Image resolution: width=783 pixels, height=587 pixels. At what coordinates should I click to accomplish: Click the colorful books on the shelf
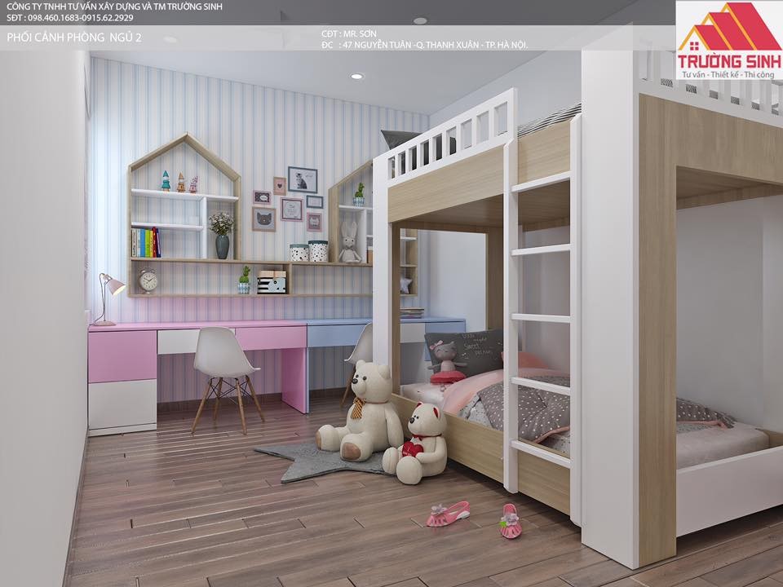[146, 243]
